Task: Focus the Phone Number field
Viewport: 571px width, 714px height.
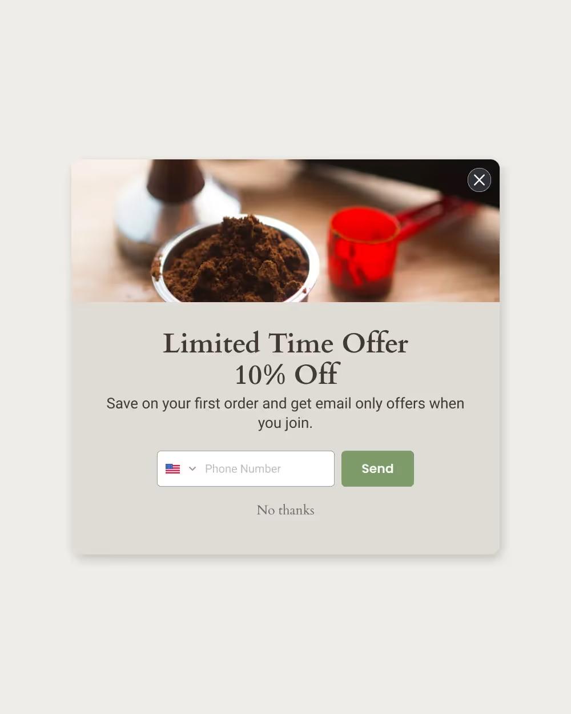Action: 246,469
